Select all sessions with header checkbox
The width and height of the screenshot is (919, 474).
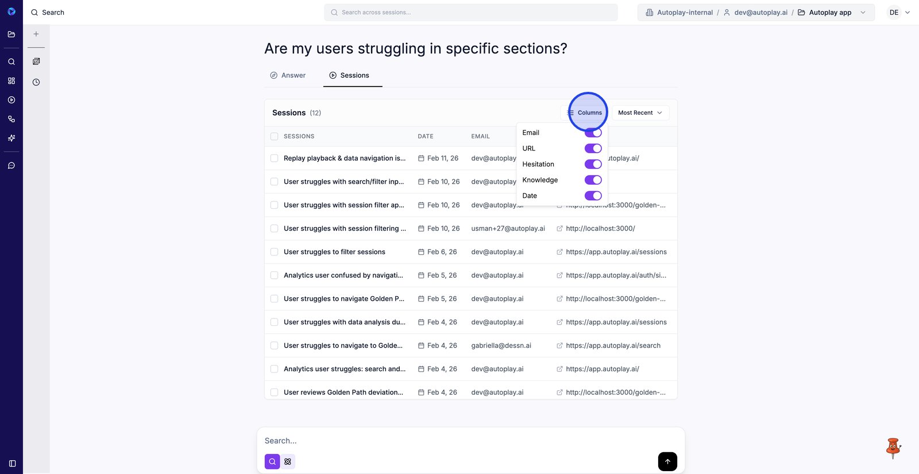[275, 137]
